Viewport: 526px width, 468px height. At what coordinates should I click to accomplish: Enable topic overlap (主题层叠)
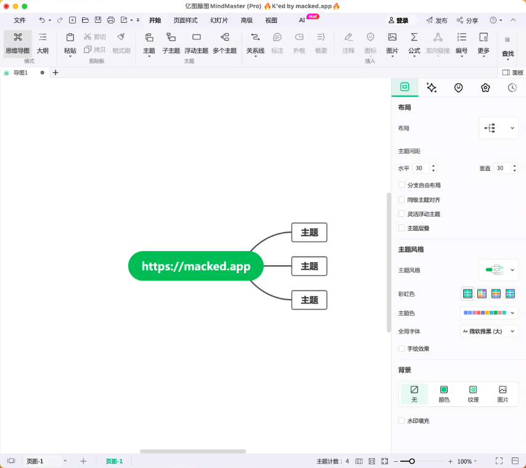(x=401, y=228)
